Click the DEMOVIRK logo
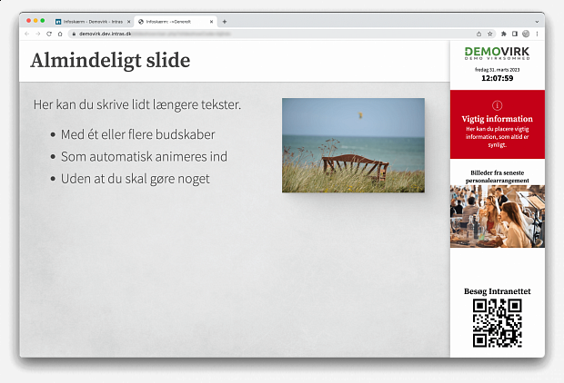 tap(498, 54)
